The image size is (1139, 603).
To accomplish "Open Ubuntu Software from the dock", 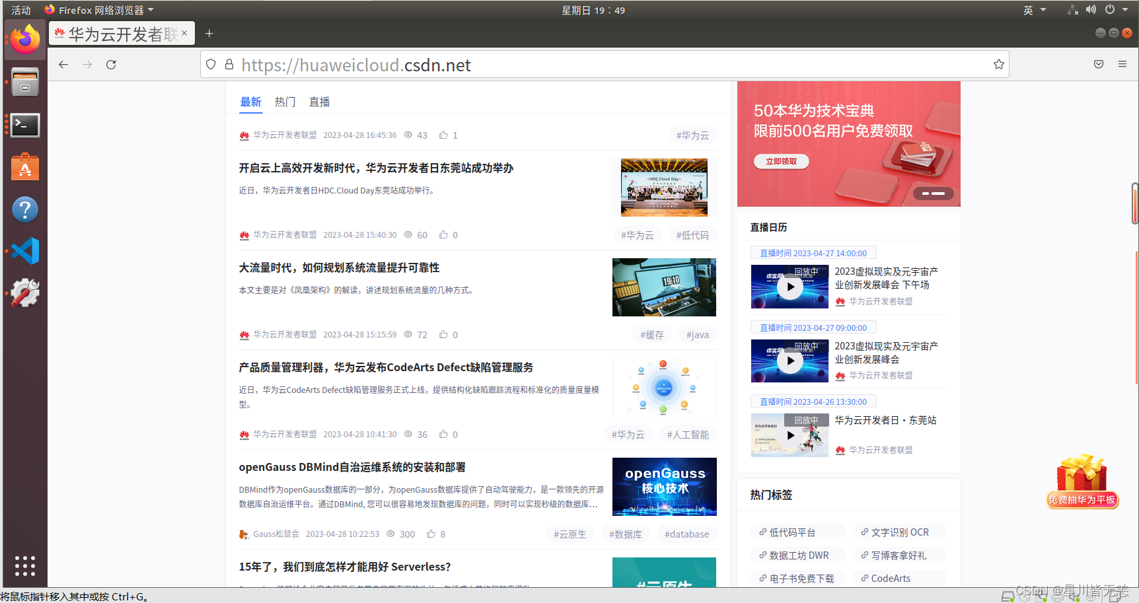I will pyautogui.click(x=24, y=166).
